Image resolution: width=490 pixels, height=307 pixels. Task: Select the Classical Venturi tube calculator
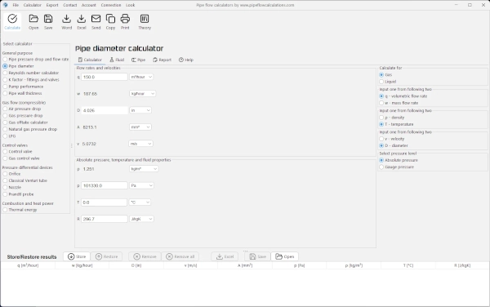tap(25, 180)
